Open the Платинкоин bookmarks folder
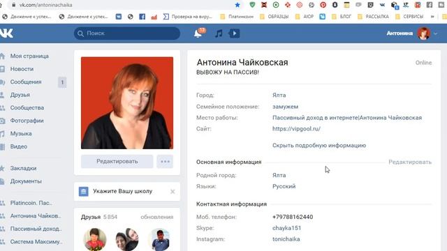 pyautogui.click(x=237, y=17)
